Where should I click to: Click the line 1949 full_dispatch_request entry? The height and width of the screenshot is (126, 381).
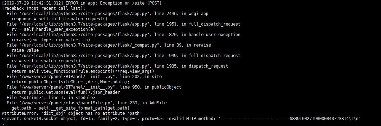coord(123,56)
